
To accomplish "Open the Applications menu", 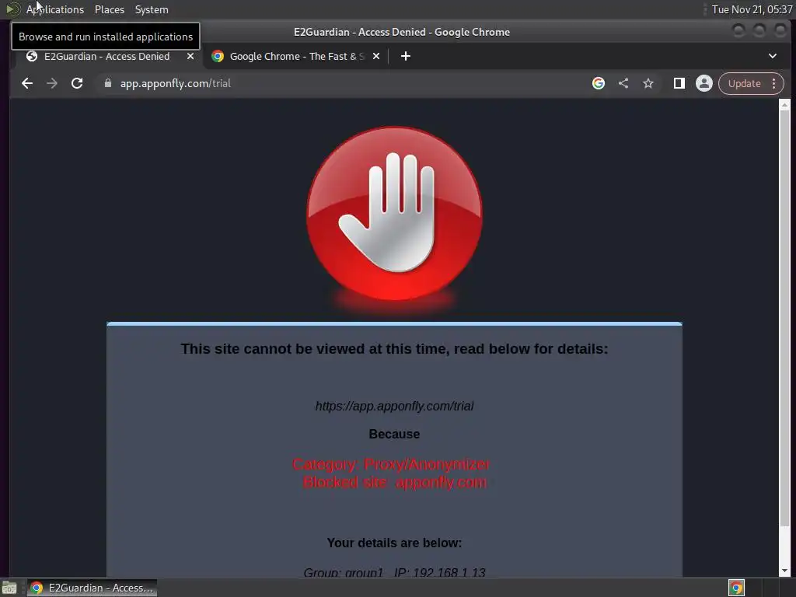I will tap(55, 9).
